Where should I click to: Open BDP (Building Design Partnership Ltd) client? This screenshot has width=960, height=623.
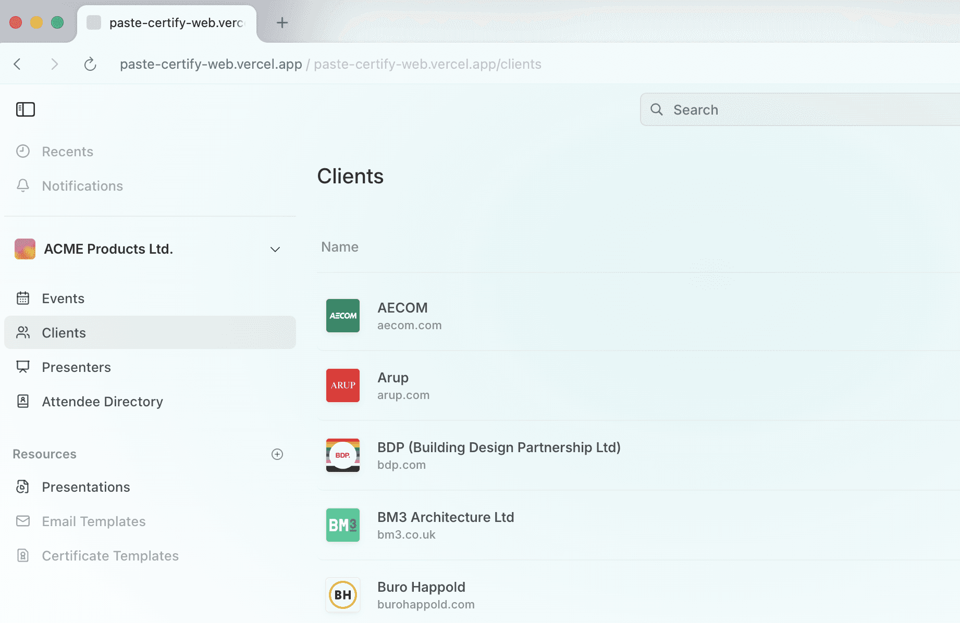pos(499,447)
